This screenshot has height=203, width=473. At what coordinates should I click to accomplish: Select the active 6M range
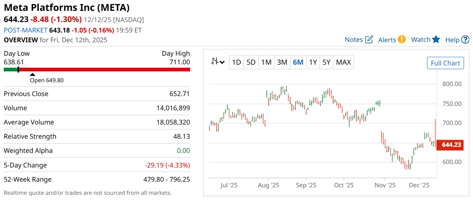pyautogui.click(x=298, y=62)
